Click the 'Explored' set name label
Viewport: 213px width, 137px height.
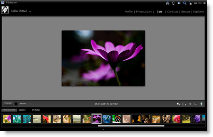pos(22,110)
